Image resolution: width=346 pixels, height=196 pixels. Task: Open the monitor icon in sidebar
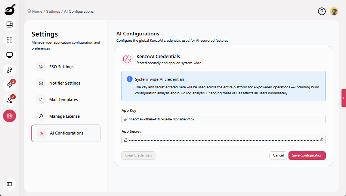tap(9, 55)
